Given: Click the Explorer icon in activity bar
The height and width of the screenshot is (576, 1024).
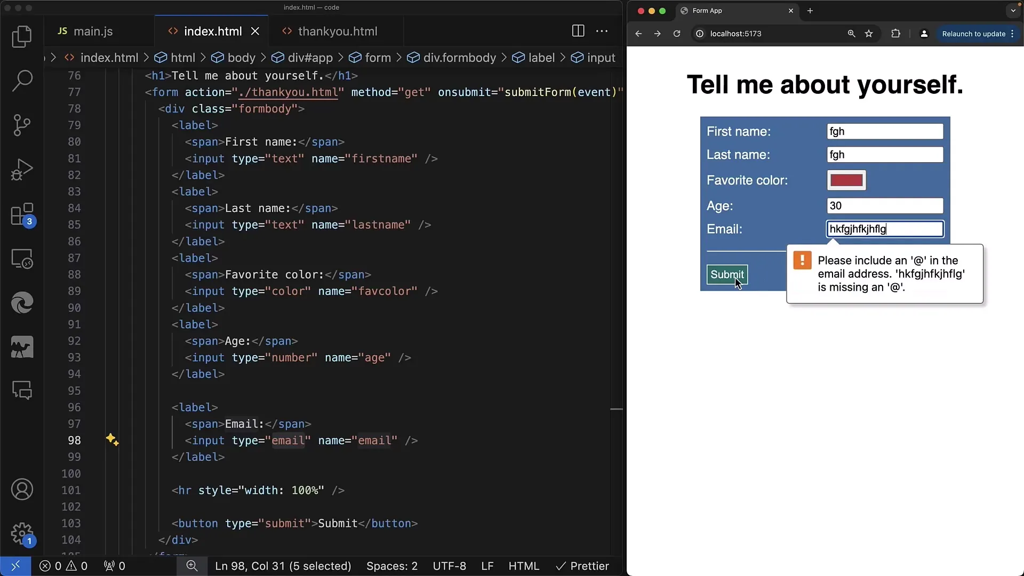Looking at the screenshot, I should coord(22,36).
